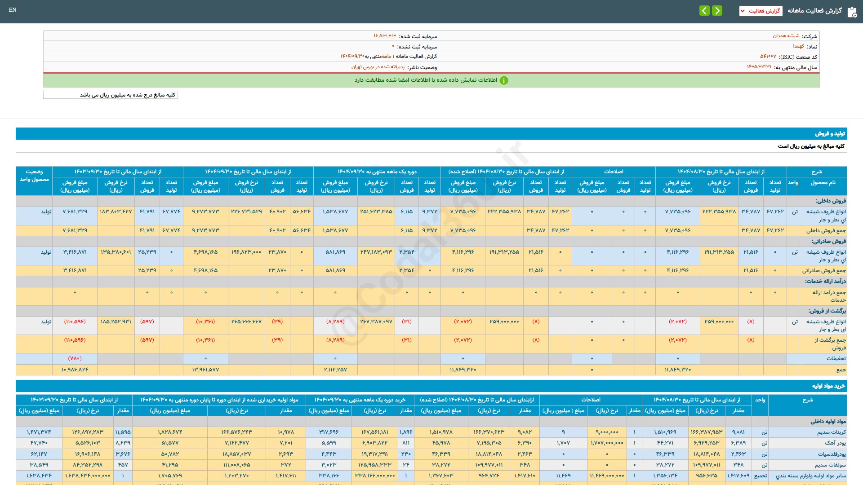
Task: Click the clipboard report icon in header
Action: [852, 12]
